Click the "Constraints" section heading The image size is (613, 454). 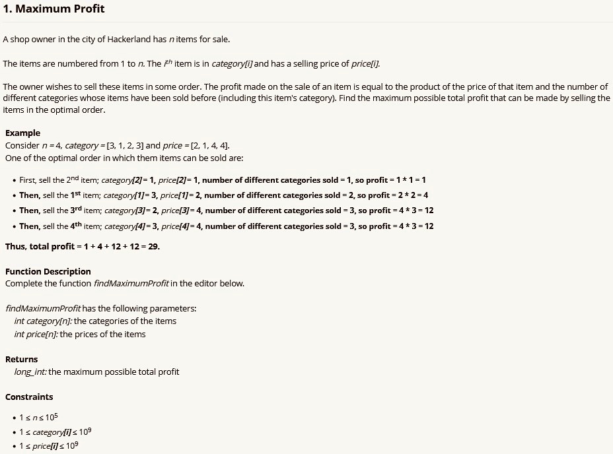[29, 397]
